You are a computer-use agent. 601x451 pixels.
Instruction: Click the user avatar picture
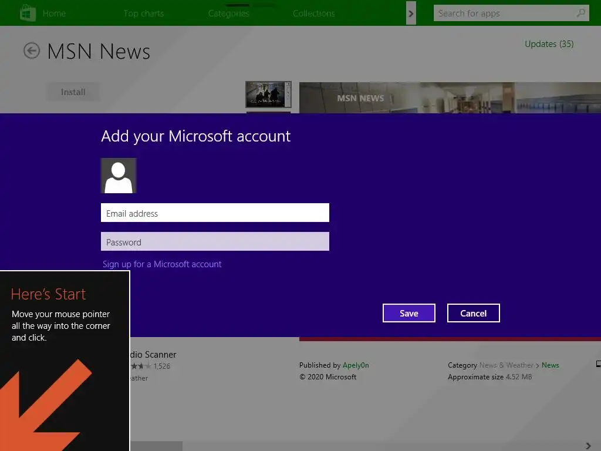(x=119, y=176)
